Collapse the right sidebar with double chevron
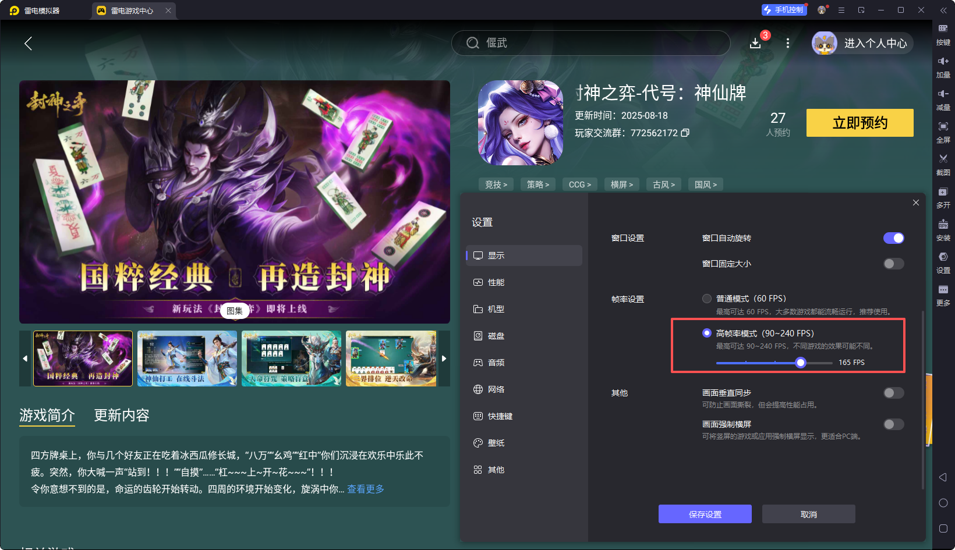 (943, 10)
